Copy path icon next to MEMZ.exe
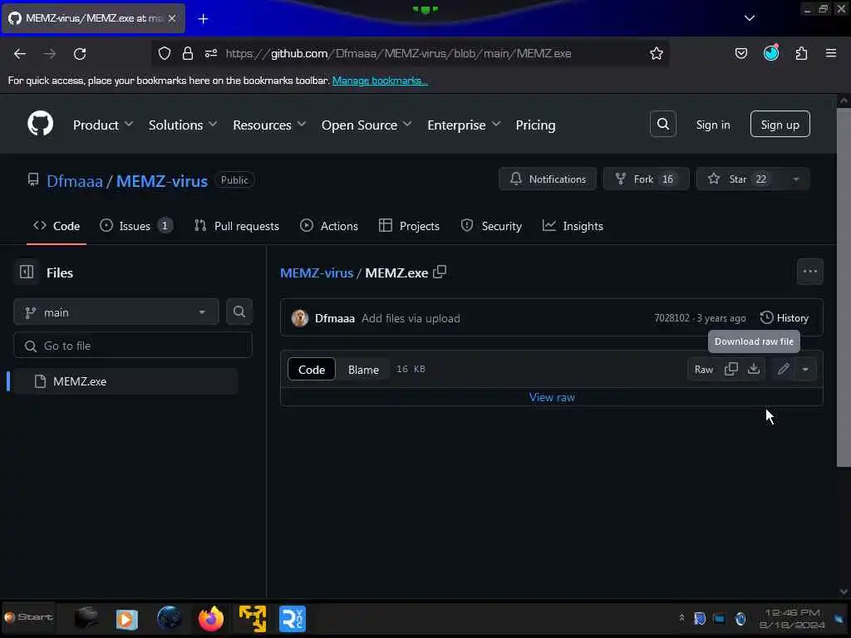 tap(440, 272)
